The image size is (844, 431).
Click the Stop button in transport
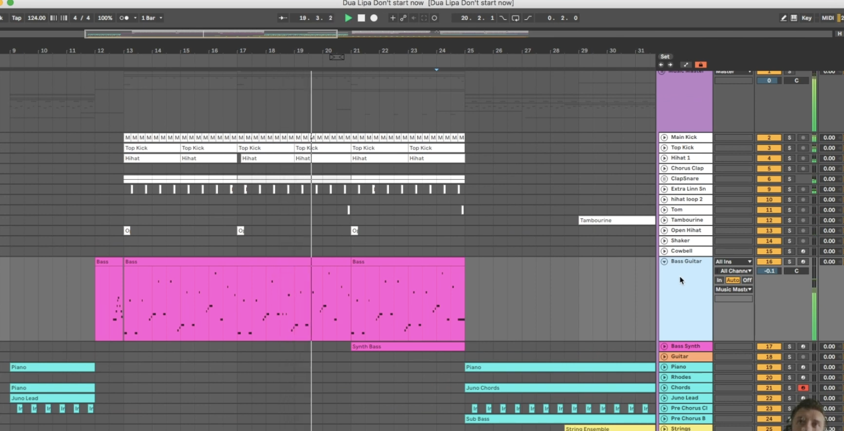[361, 18]
